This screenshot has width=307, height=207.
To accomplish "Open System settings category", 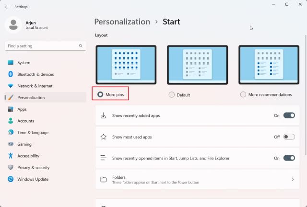I will (46, 62).
